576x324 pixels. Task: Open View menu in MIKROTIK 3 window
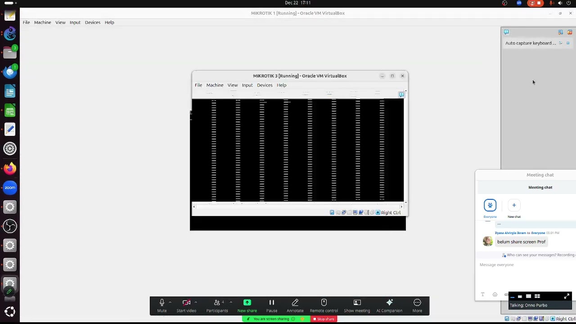(233, 85)
